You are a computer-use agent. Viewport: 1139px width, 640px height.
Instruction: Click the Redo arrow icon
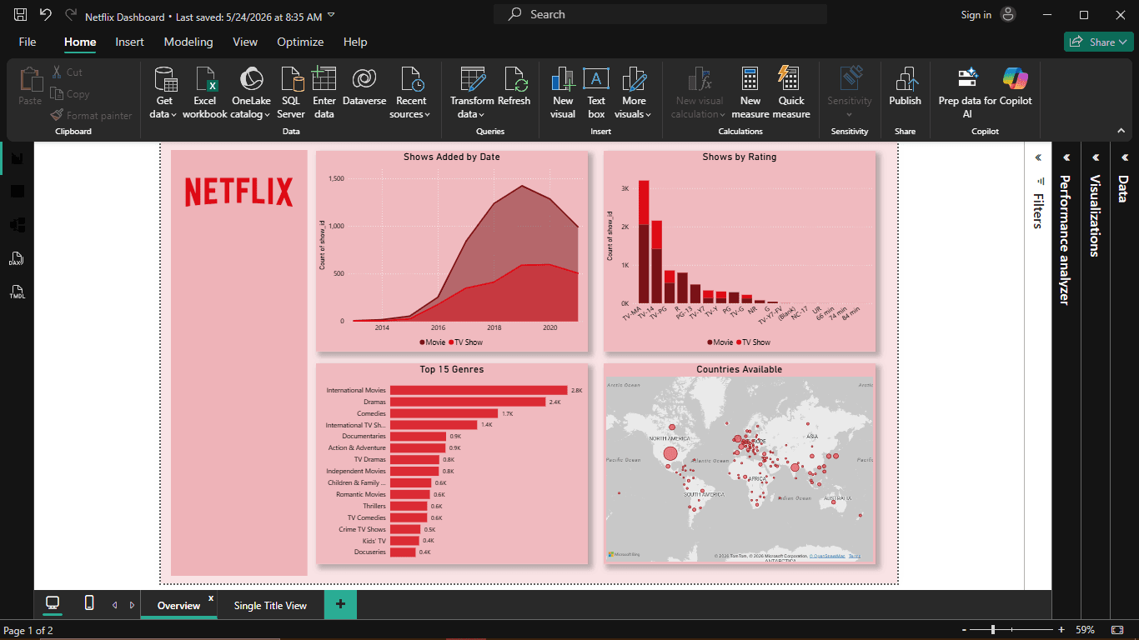[x=71, y=15]
